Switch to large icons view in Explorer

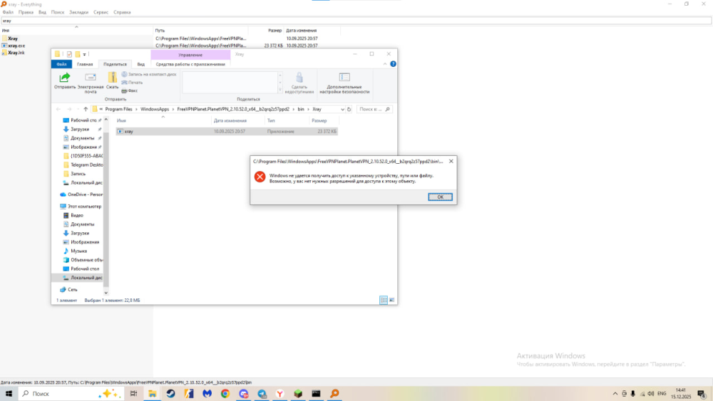click(x=391, y=300)
